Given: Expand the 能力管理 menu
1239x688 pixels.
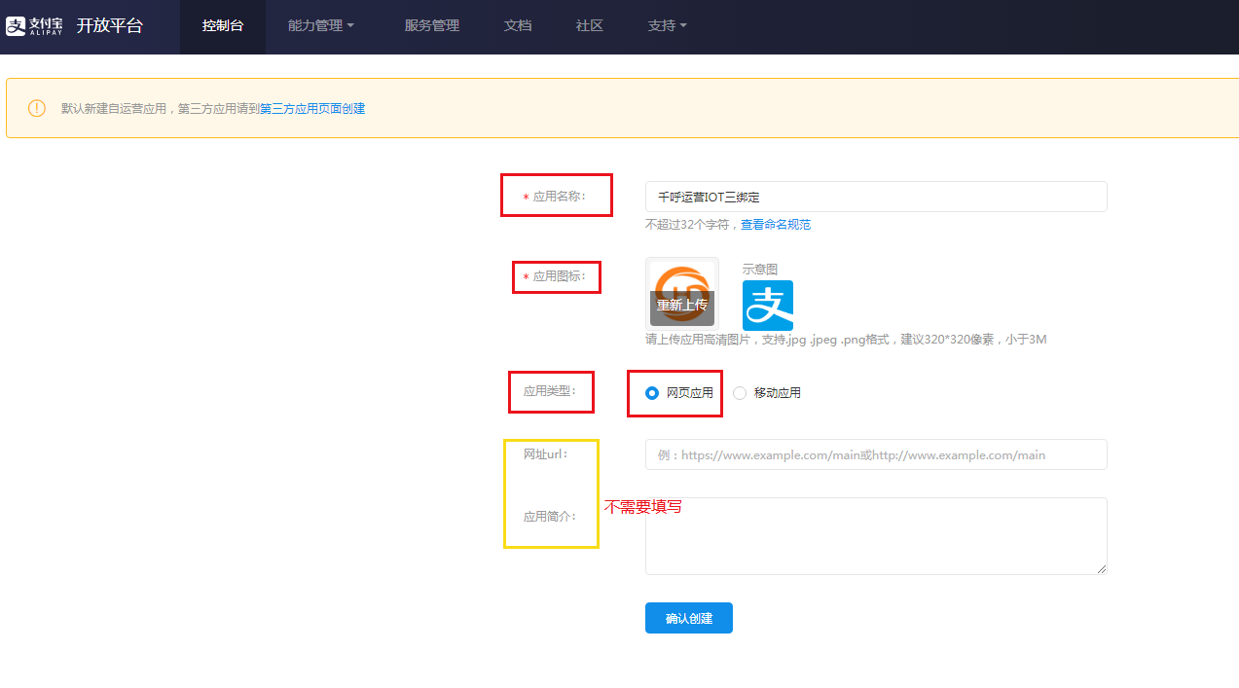Looking at the screenshot, I should [321, 26].
